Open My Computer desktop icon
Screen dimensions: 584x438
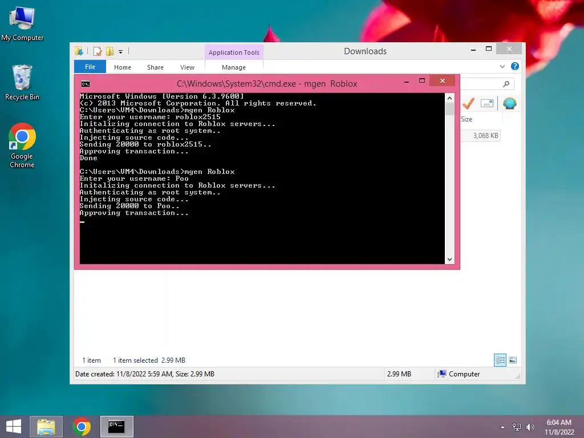point(22,24)
